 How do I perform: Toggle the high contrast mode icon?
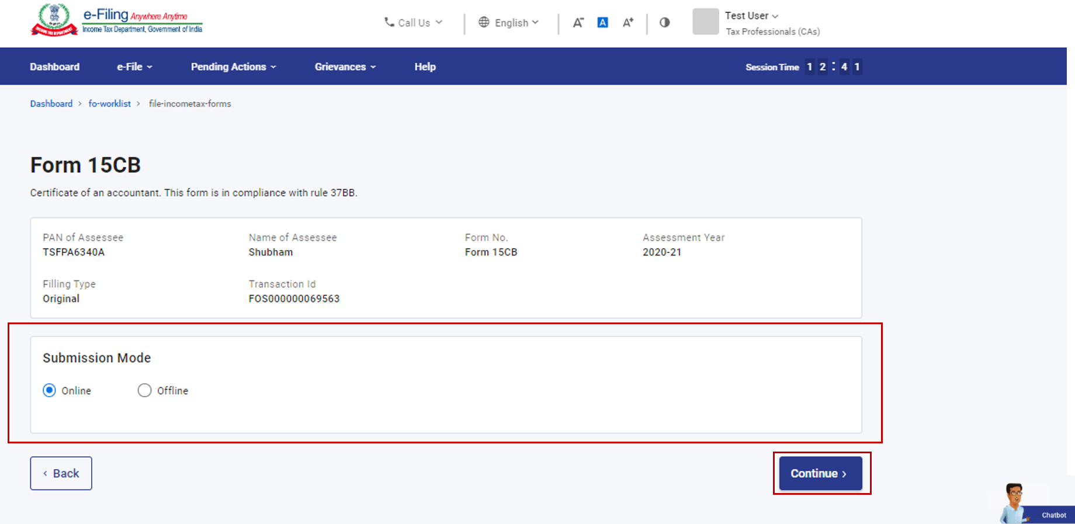[x=664, y=23]
